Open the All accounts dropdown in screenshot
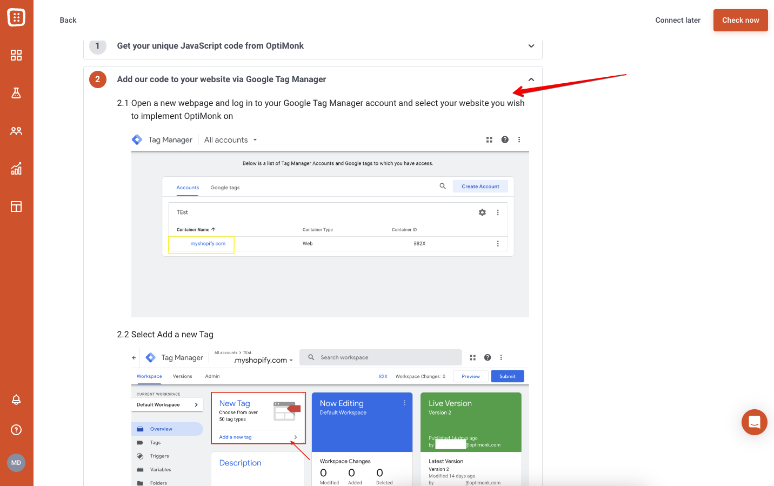 [x=231, y=140]
